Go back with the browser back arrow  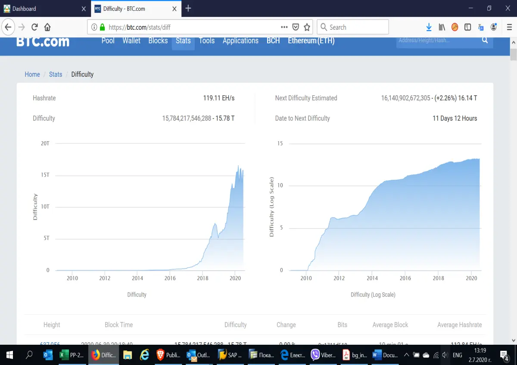8,27
